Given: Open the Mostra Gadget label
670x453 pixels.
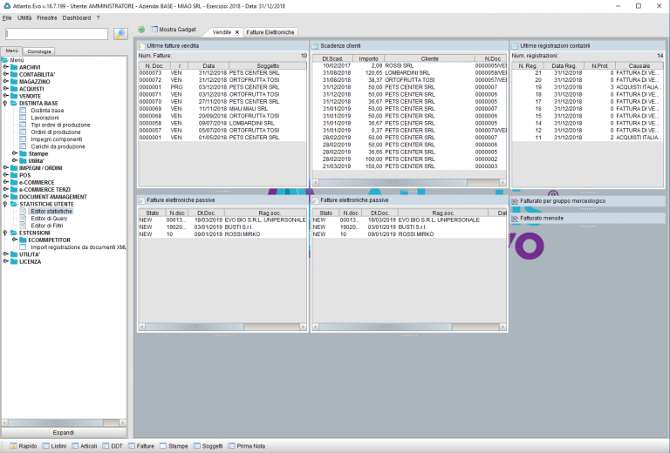Looking at the screenshot, I should [177, 30].
